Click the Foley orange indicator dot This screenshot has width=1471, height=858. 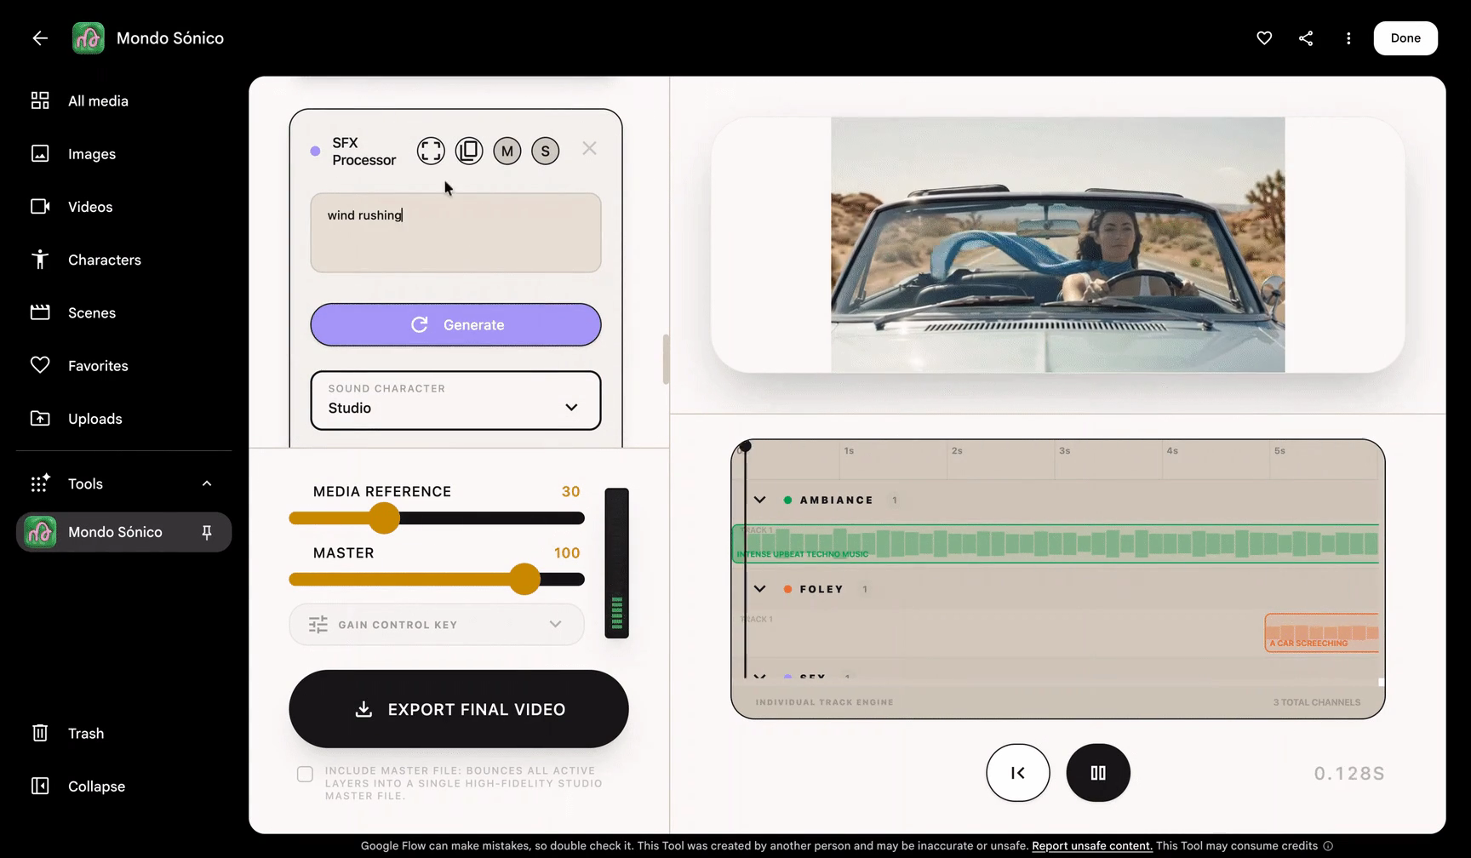point(787,589)
